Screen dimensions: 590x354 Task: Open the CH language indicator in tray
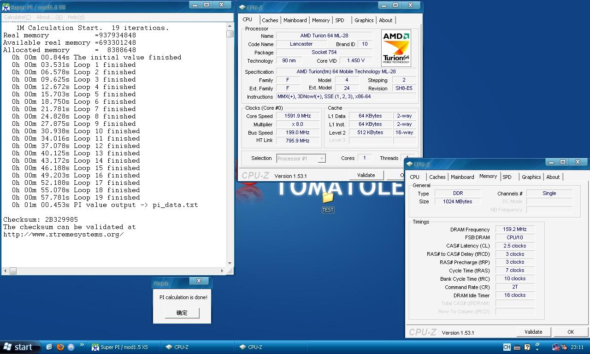click(507, 347)
